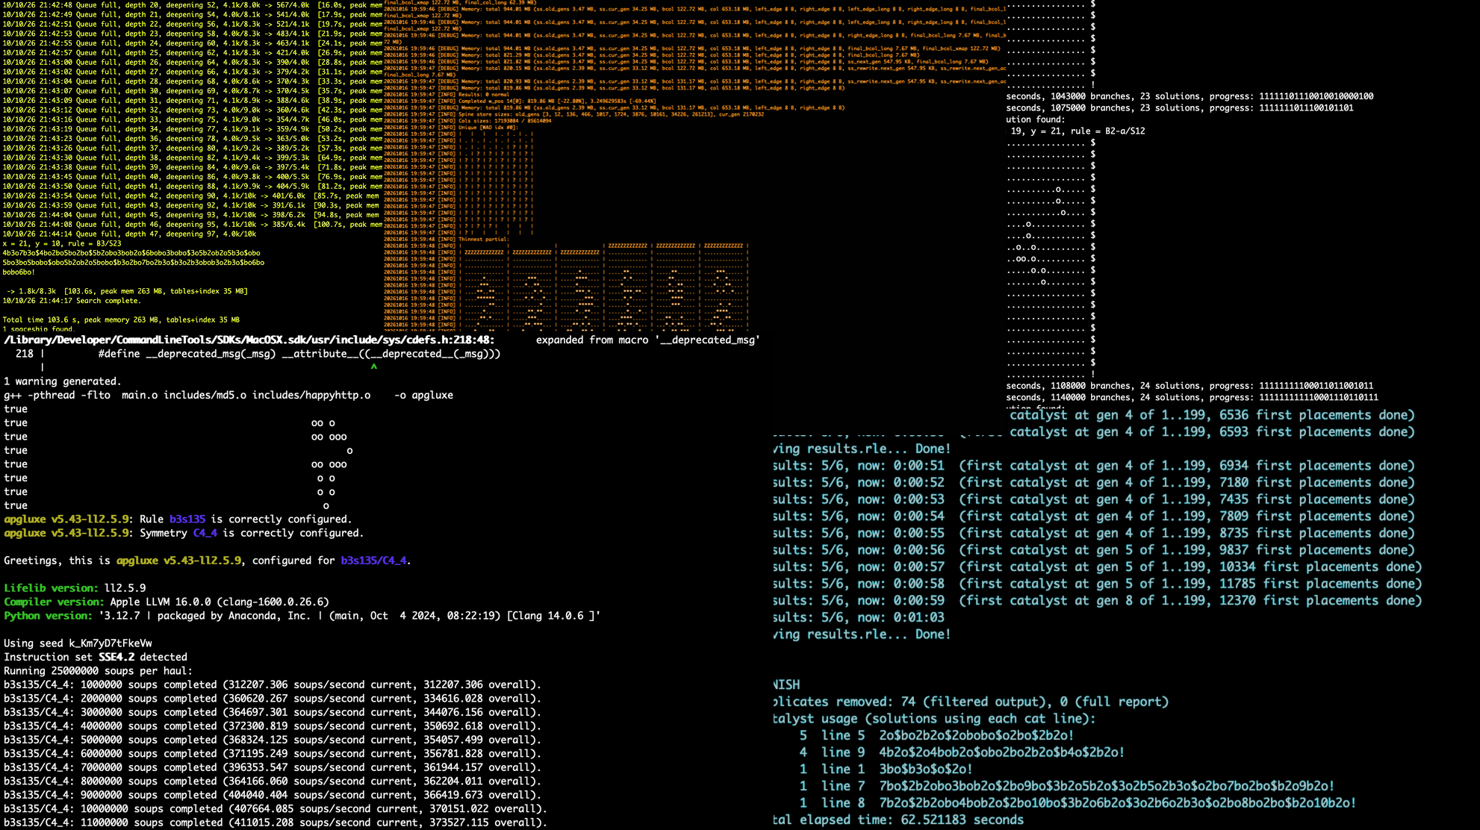Click 'now: 0:01:03' results line
1480x830 pixels.
(859, 618)
